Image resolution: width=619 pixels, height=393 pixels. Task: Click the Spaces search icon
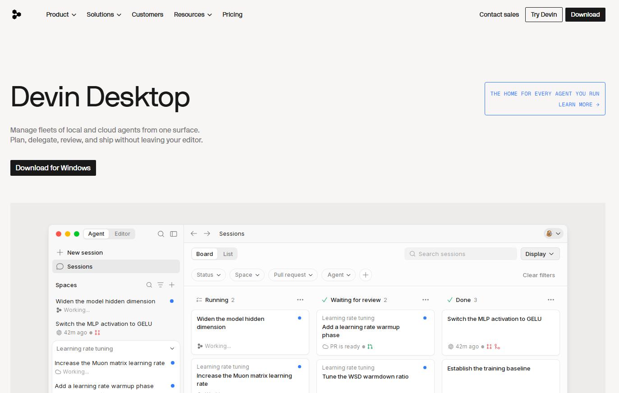(x=149, y=285)
